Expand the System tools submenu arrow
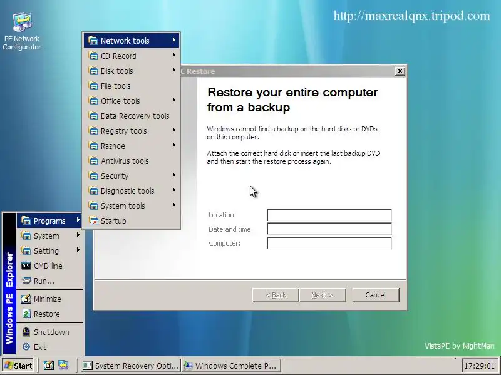 tap(174, 205)
